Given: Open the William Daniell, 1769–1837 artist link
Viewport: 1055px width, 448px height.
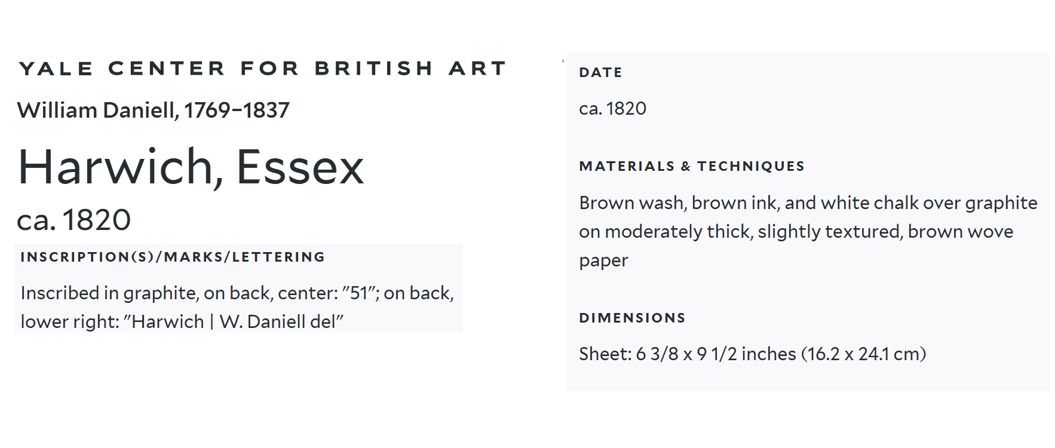Looking at the screenshot, I should (x=153, y=111).
